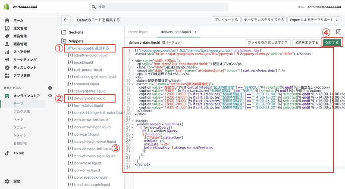345x189 pixels.
Task: Focus the 検索 search field
Action: (x=159, y=7)
